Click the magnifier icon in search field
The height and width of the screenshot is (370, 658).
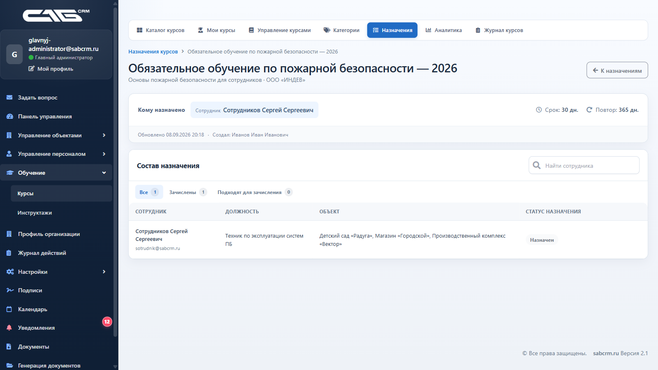coord(537,165)
